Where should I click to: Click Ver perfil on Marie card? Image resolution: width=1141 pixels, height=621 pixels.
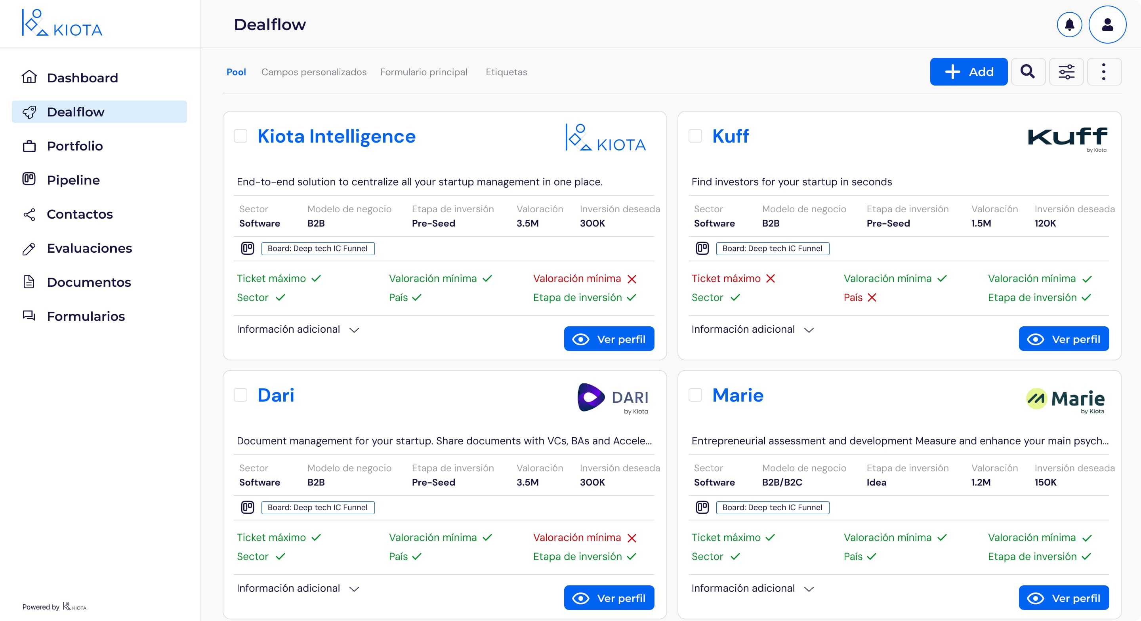click(1063, 598)
